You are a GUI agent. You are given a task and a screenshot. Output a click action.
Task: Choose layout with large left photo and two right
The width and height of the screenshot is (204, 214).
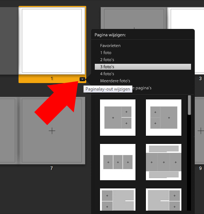click(x=118, y=118)
